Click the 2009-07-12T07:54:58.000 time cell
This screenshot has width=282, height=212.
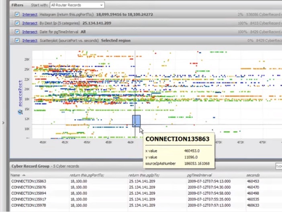[x=209, y=193]
